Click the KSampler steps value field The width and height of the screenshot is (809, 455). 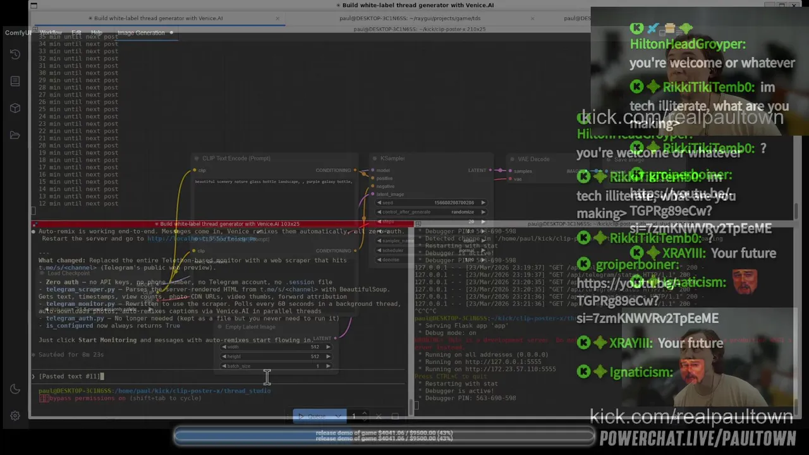click(x=432, y=222)
